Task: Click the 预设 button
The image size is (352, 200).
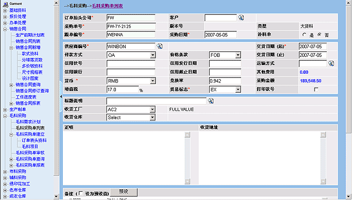Action: pyautogui.click(x=123, y=192)
